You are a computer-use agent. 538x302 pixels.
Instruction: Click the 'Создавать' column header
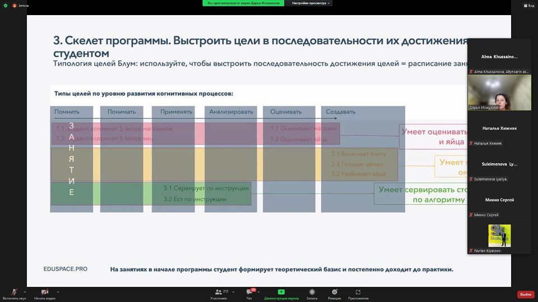[340, 112]
